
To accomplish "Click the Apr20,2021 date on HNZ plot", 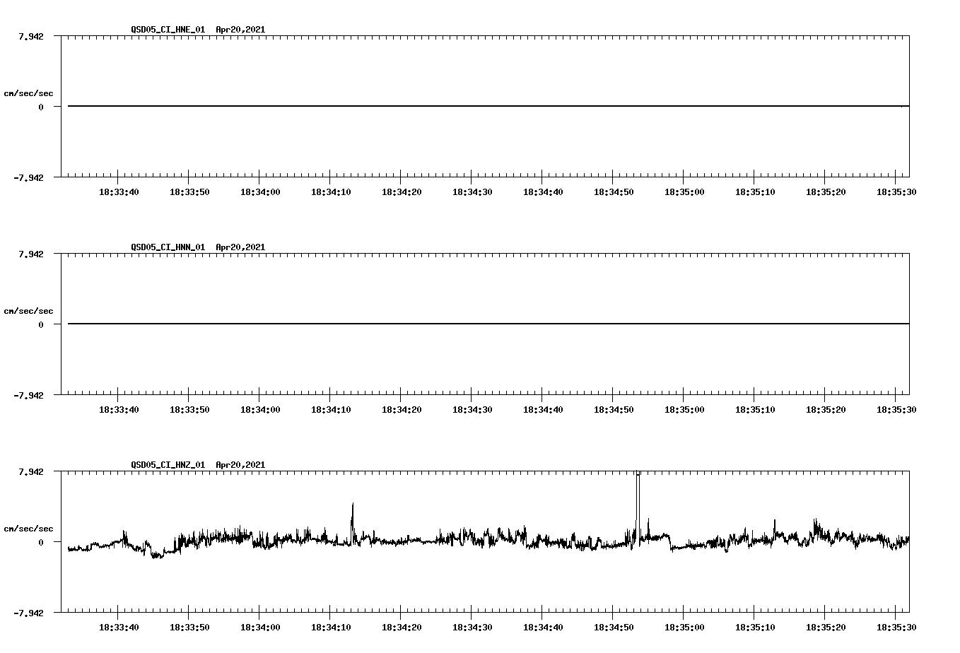I will (x=240, y=465).
